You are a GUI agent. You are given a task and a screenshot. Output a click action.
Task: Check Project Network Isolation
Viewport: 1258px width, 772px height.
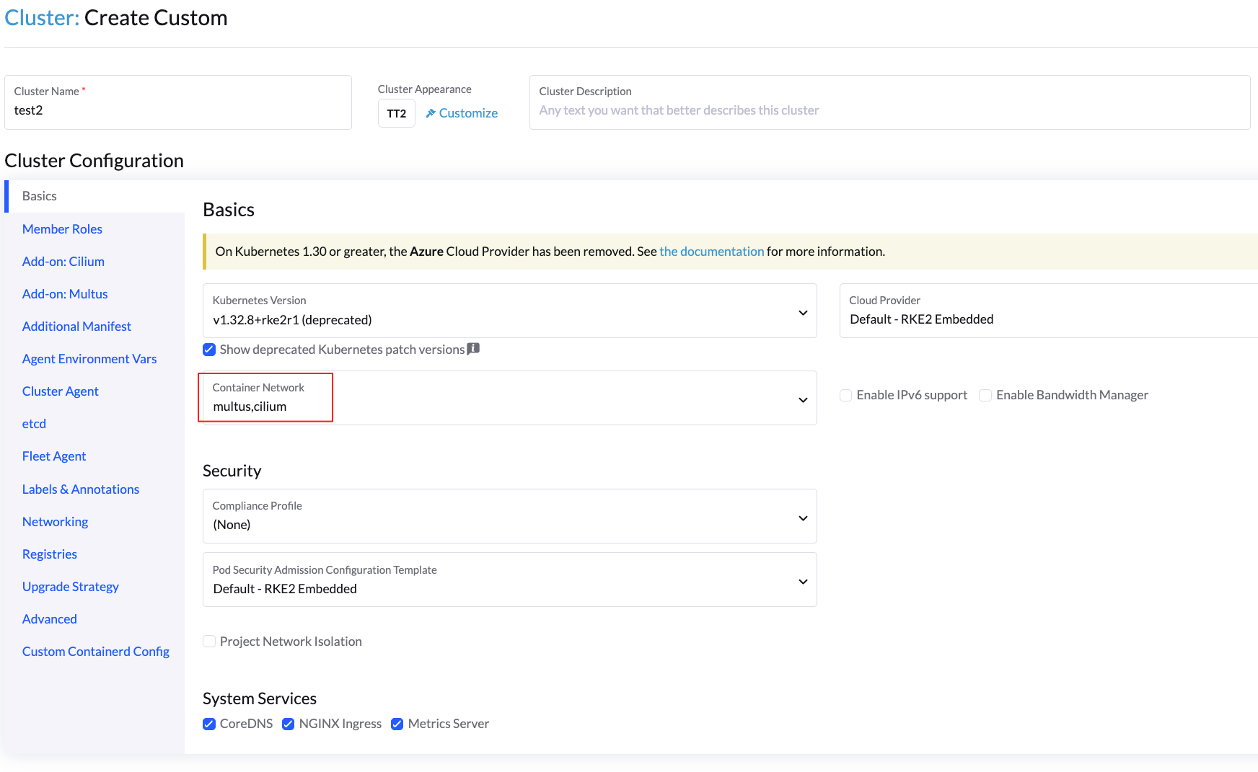pyautogui.click(x=210, y=642)
